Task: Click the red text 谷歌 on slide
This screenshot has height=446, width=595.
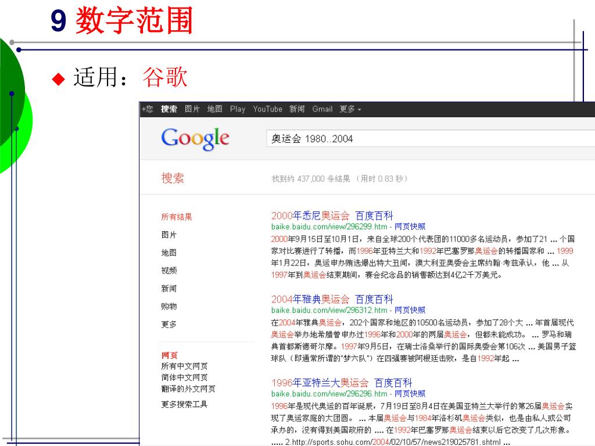Action: coord(165,77)
